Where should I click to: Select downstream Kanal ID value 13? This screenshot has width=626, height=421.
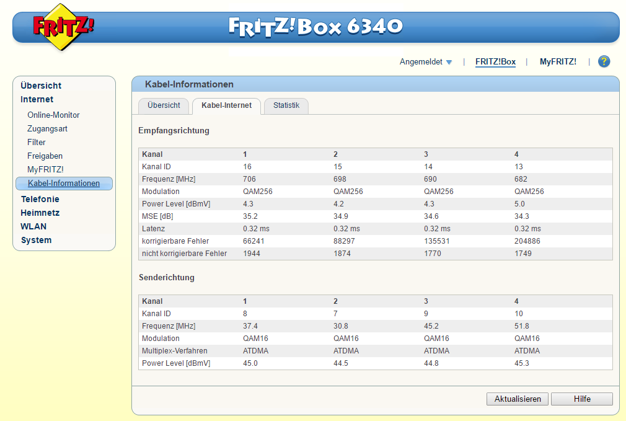[x=519, y=167]
